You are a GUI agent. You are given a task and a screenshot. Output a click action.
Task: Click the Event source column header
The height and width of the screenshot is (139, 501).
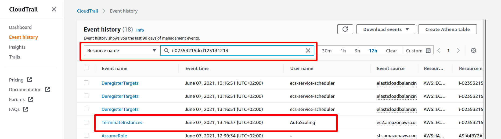coord(391,68)
